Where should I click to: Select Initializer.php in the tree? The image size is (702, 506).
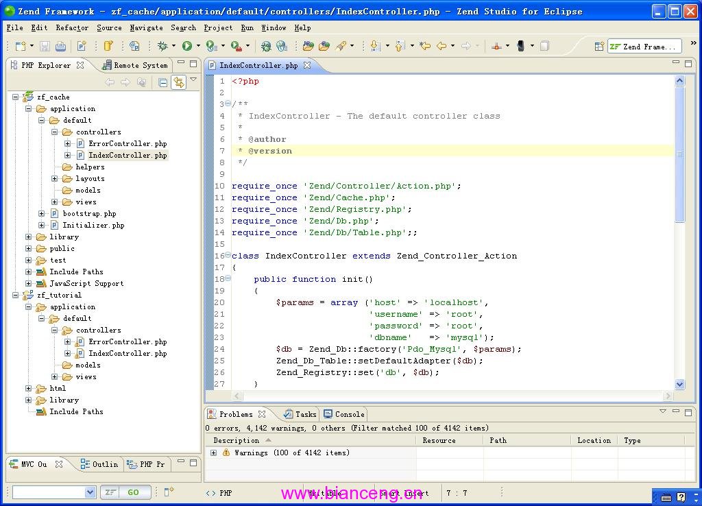coord(93,226)
